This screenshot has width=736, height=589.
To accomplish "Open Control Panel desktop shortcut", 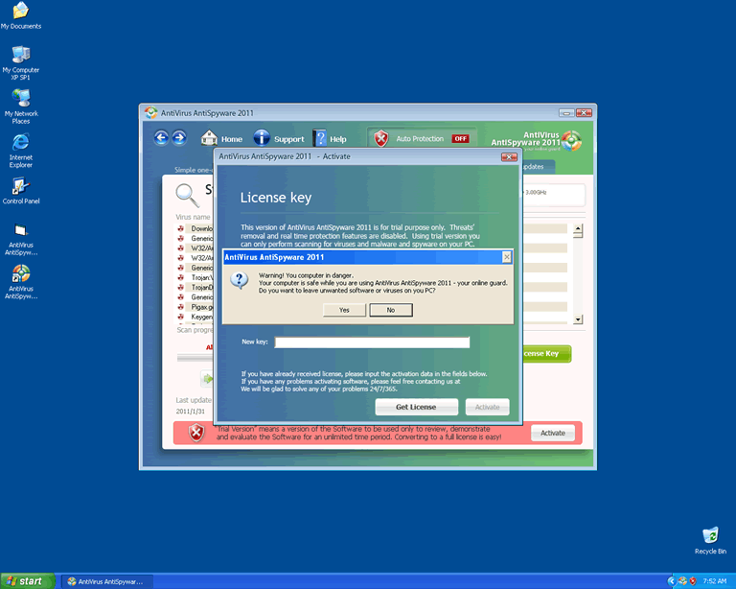I will click(x=20, y=187).
